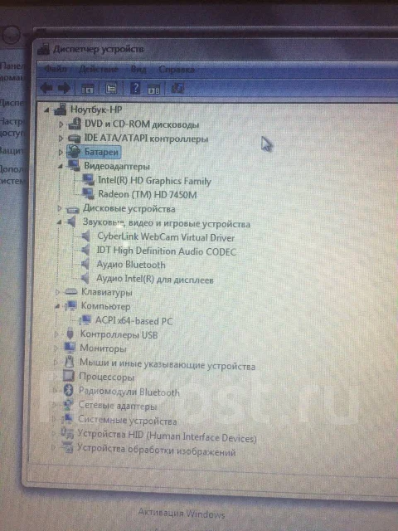Click the Help question mark toolbar icon

[x=135, y=89]
